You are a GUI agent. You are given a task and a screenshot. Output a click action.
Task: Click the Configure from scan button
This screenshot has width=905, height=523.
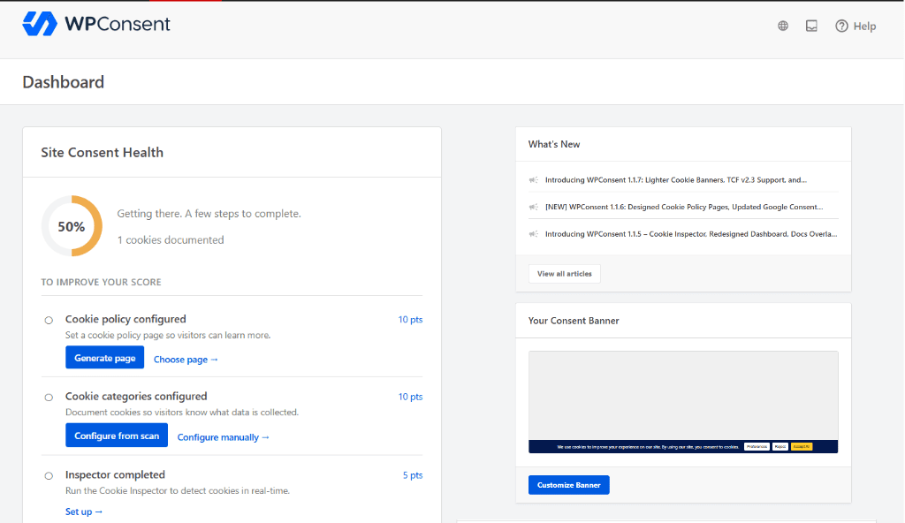point(117,436)
